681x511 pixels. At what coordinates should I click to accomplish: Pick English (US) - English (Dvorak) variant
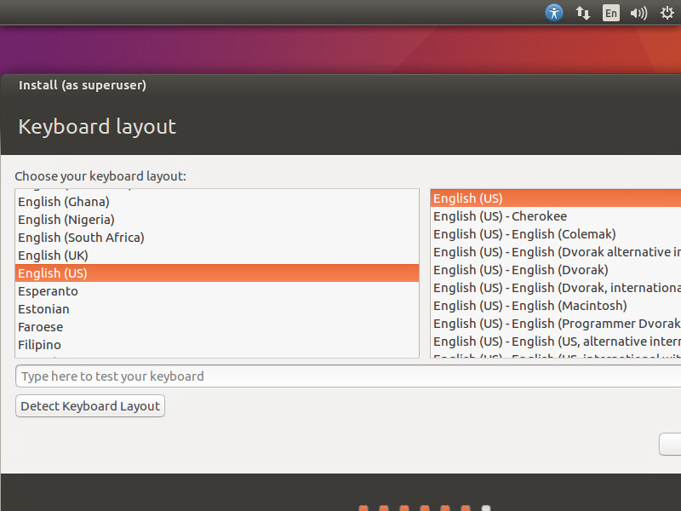[520, 270]
